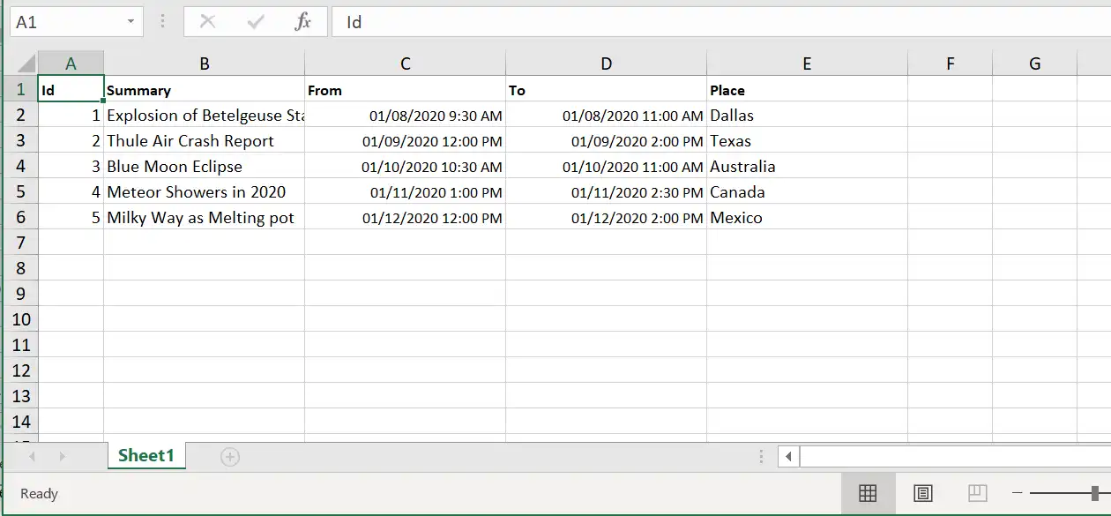Click the To header cell
The height and width of the screenshot is (516, 1111).
[607, 89]
